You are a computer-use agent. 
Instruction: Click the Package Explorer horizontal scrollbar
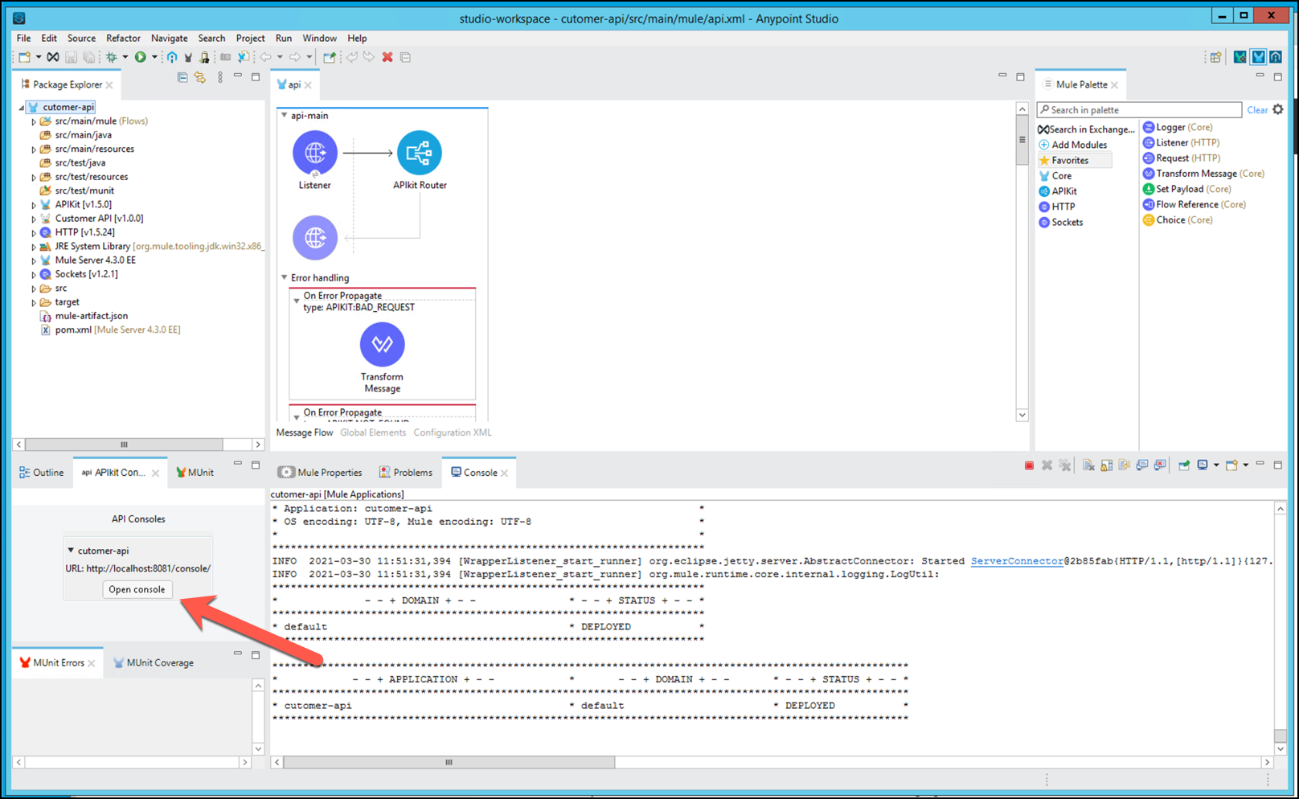pos(124,445)
